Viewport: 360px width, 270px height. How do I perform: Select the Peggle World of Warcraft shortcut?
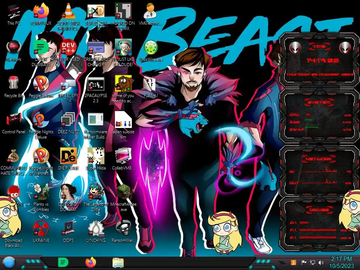[41, 162]
